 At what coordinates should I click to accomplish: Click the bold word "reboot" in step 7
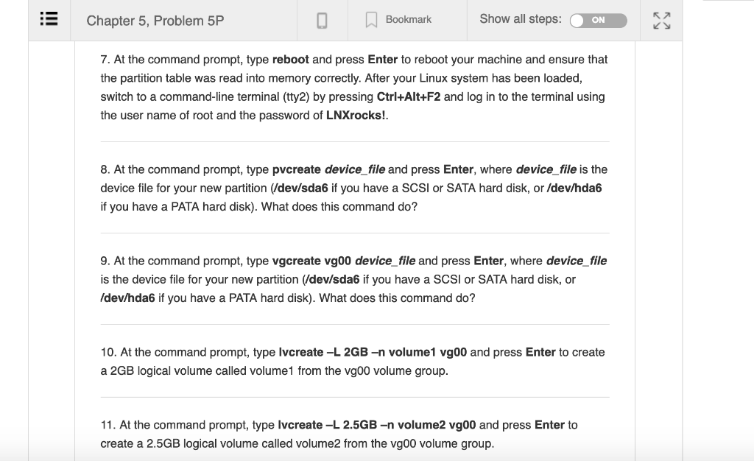tap(290, 59)
